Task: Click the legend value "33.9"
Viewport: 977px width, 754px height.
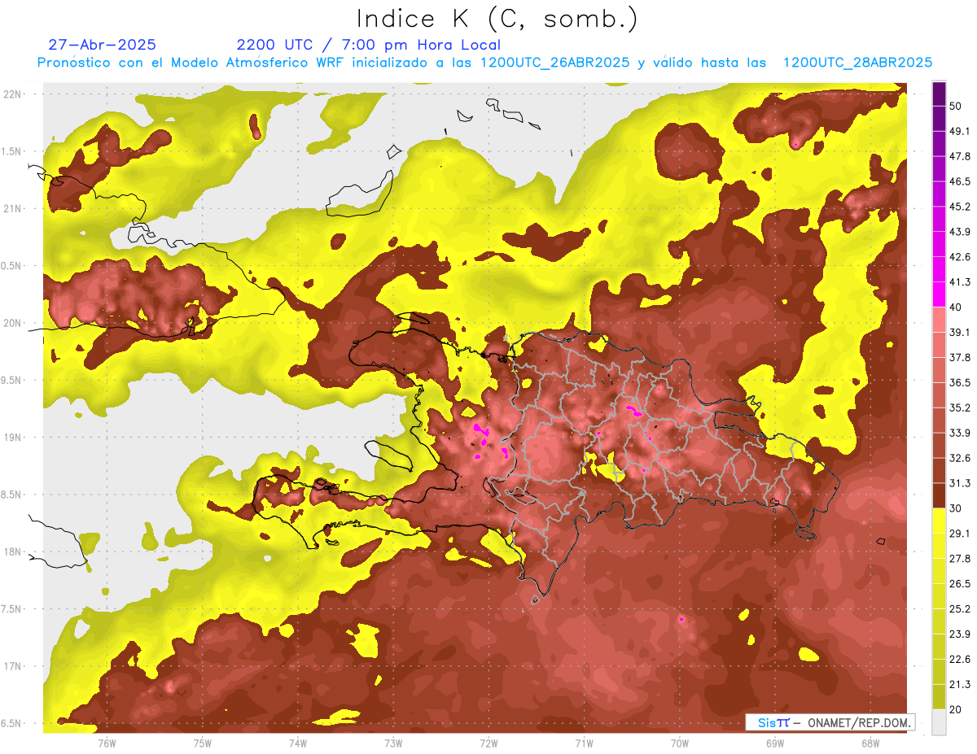Action: pyautogui.click(x=960, y=433)
